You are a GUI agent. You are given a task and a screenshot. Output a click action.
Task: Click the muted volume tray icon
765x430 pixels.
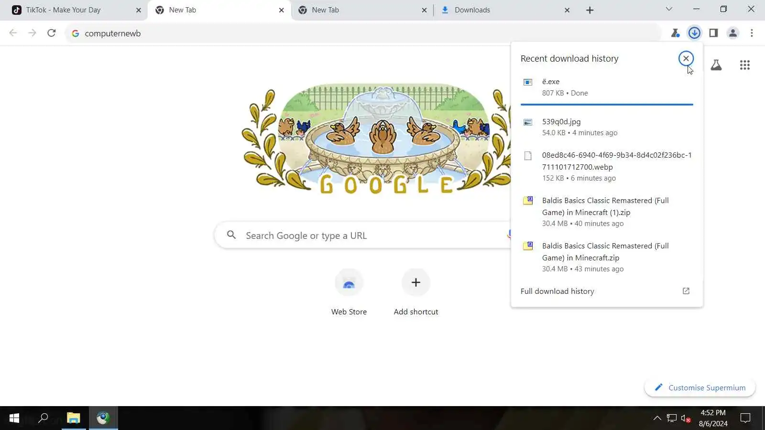pos(686,419)
